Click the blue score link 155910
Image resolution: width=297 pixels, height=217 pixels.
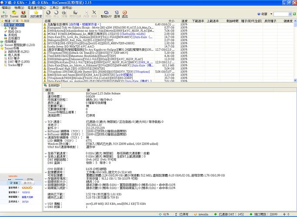click(26, 192)
